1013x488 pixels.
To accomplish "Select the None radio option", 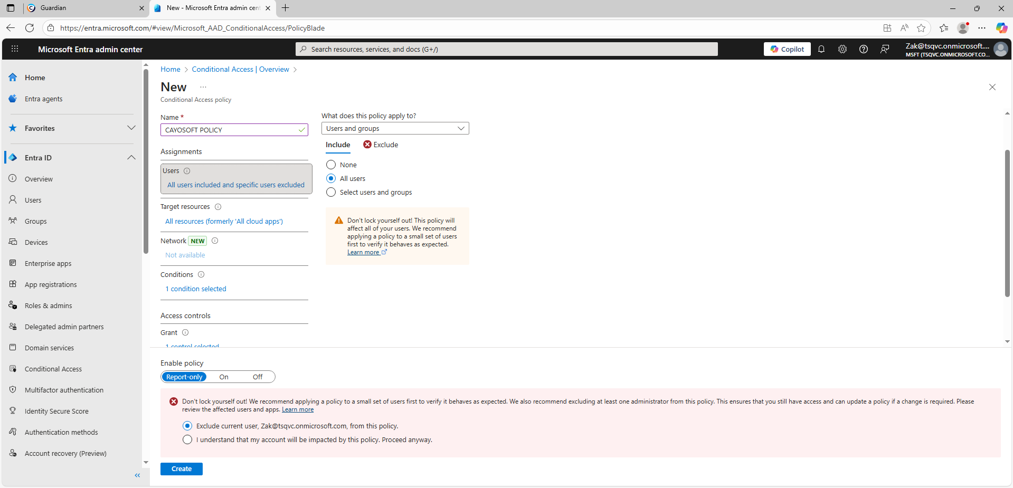I will coord(331,165).
